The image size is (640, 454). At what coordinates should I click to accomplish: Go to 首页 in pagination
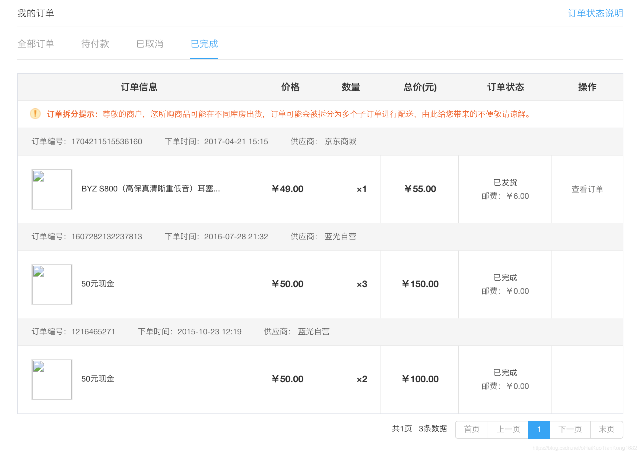coord(472,429)
